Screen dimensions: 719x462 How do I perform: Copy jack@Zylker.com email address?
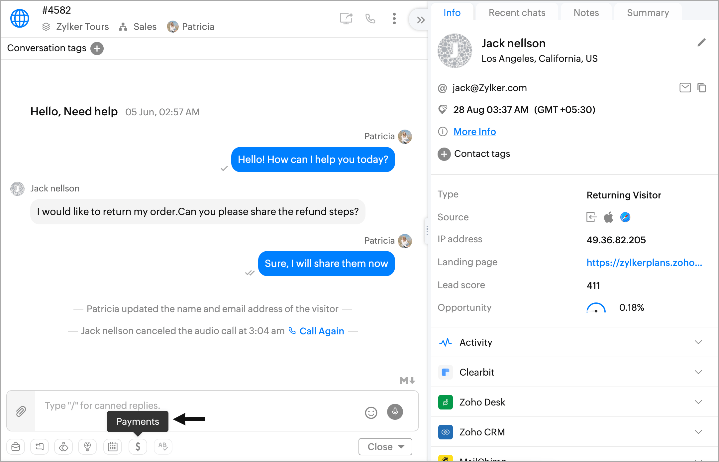click(x=701, y=88)
